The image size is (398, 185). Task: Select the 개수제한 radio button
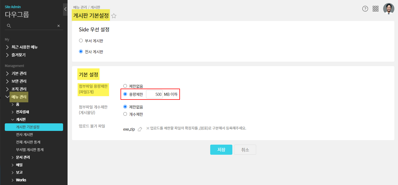pyautogui.click(x=125, y=114)
